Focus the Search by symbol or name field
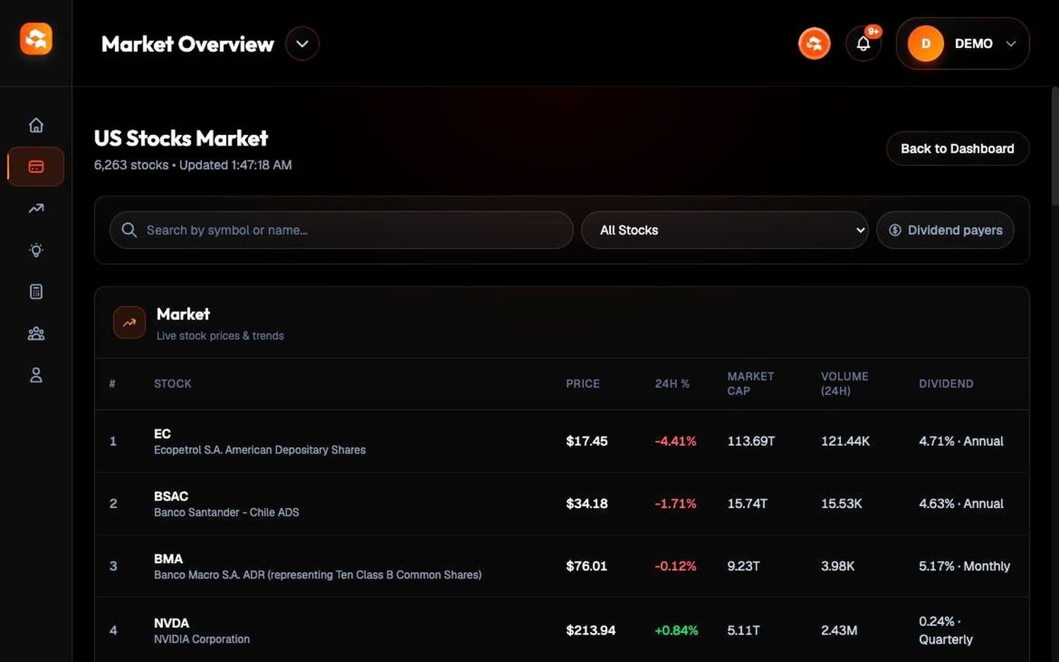 click(342, 230)
